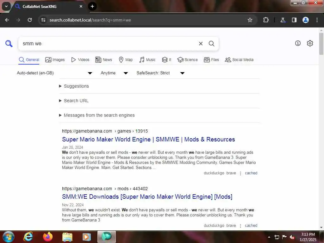Click the SearXNG magnifier logo
The image size is (324, 243).
pyautogui.click(x=9, y=44)
